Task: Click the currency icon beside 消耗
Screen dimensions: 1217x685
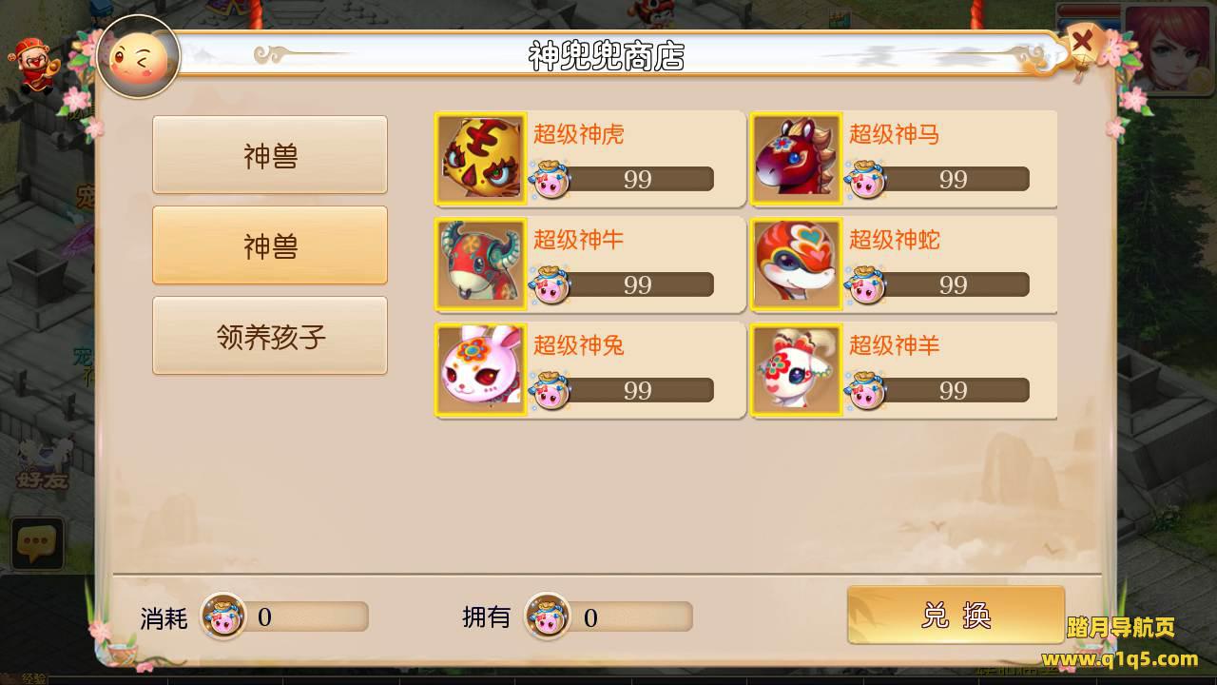Action: [x=223, y=616]
